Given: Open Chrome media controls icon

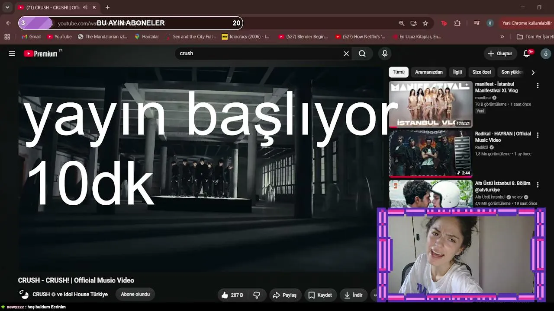Looking at the screenshot, I should pyautogui.click(x=477, y=23).
